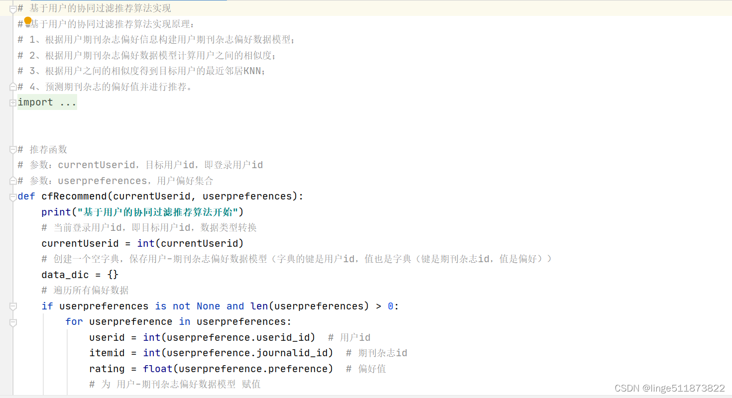Click the trailing comment '# 偏好值'
The width and height of the screenshot is (732, 398).
click(x=366, y=369)
